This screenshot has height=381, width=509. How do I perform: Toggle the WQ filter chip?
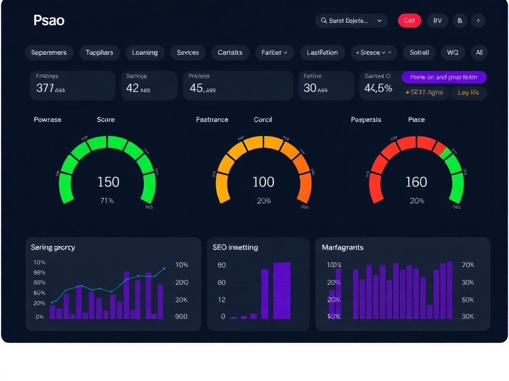(x=452, y=53)
